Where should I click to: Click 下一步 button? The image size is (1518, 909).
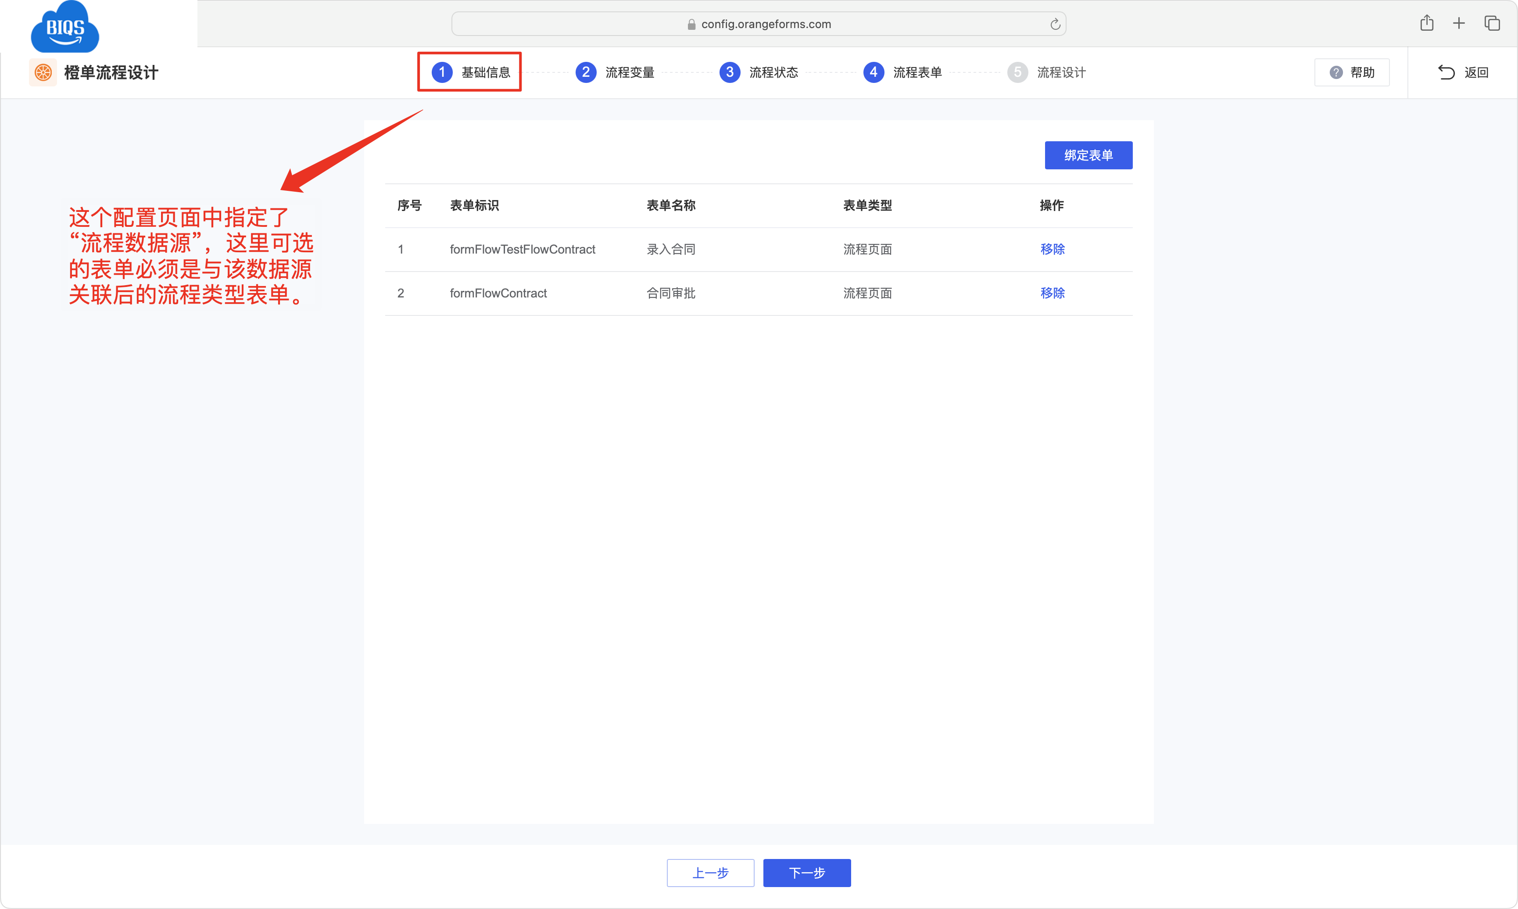coord(807,873)
